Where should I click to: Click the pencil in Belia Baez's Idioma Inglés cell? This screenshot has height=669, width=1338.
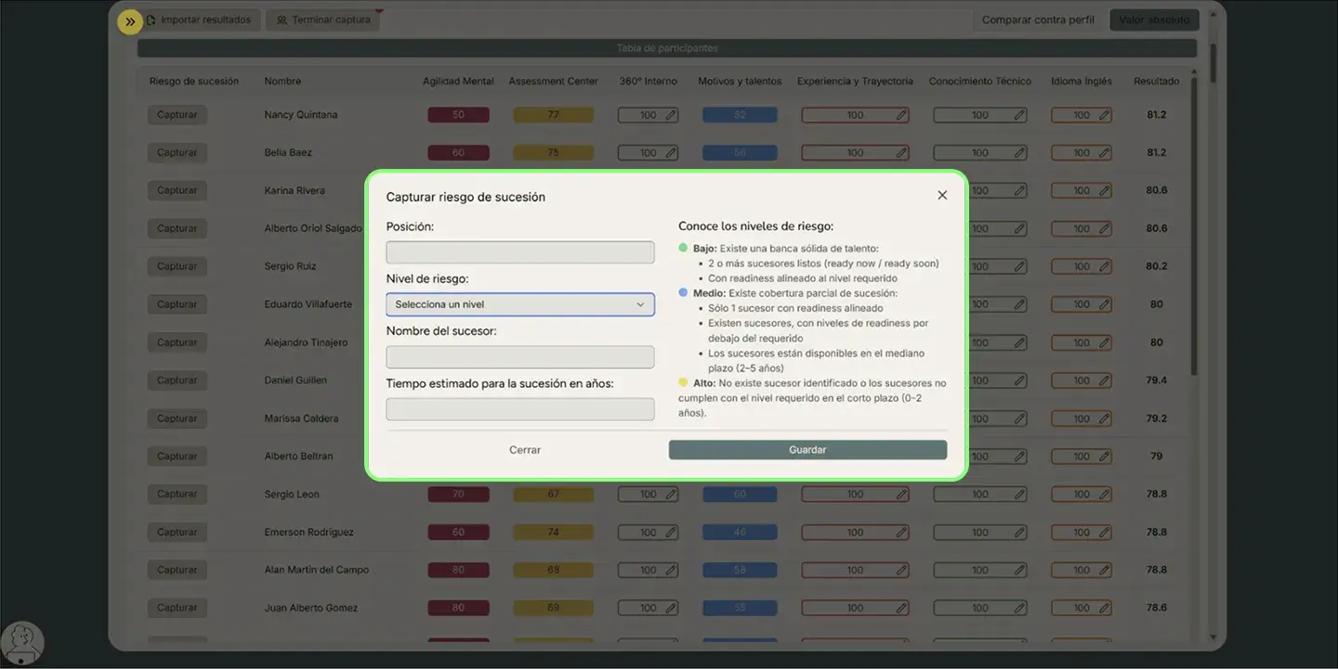click(x=1104, y=153)
